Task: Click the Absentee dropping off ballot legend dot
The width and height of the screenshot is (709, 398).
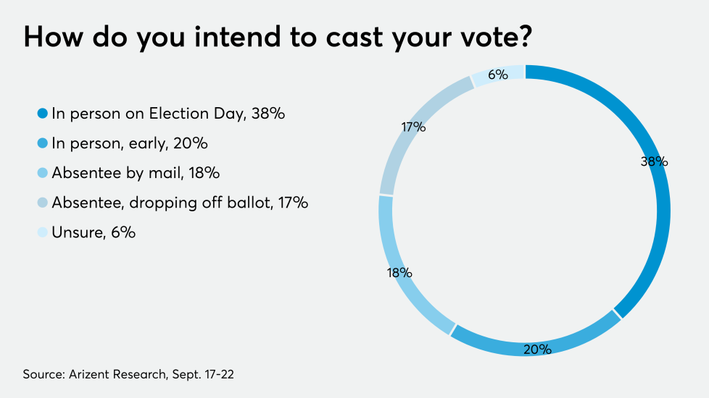Action: tap(42, 203)
